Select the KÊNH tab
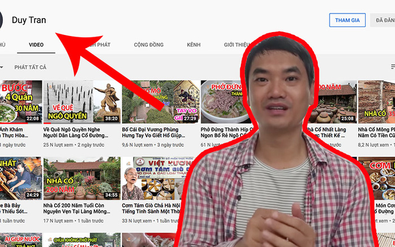This screenshot has height=247, width=395. [x=194, y=45]
